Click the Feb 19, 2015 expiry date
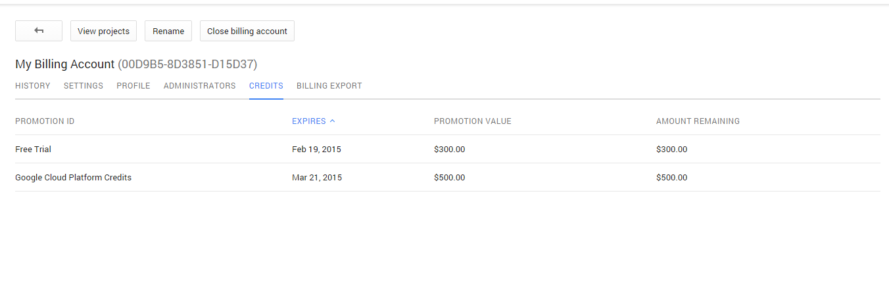The image size is (889, 284). pos(316,150)
